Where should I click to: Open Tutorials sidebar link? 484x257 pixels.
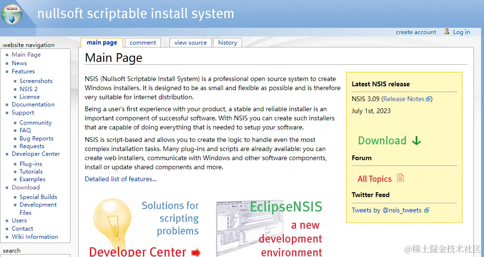point(31,171)
